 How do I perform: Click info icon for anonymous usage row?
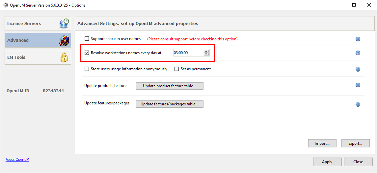(358, 69)
